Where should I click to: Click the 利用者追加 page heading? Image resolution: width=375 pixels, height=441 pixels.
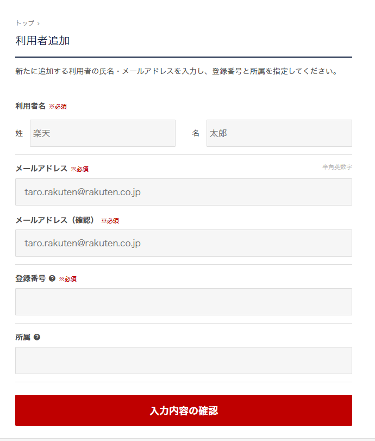[42, 40]
